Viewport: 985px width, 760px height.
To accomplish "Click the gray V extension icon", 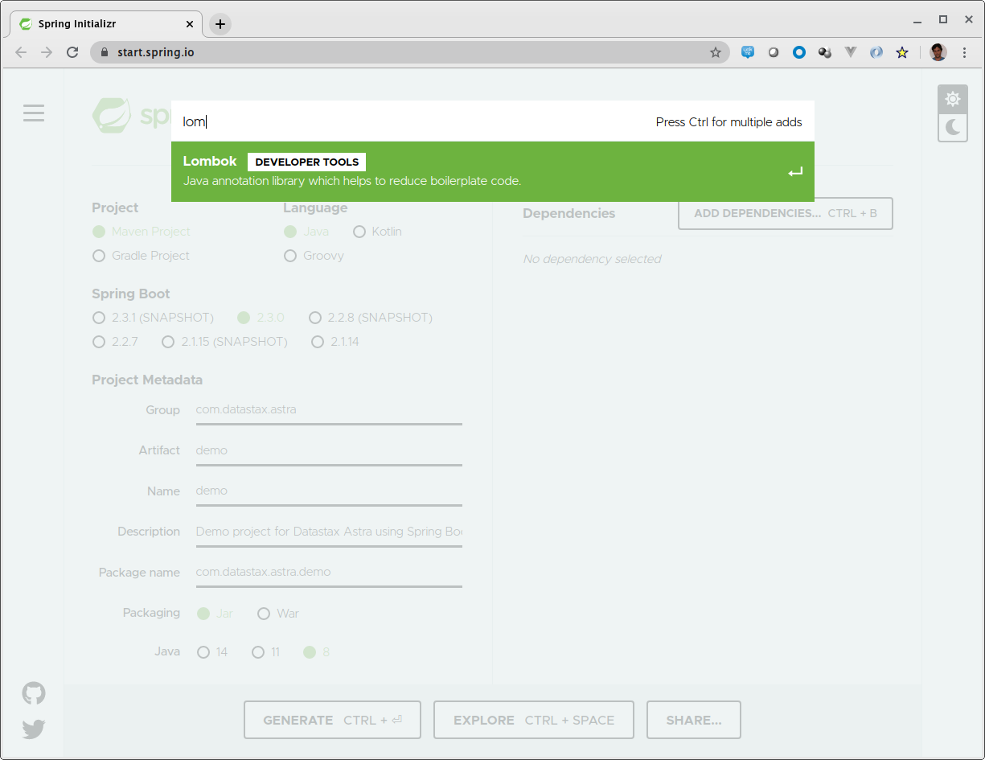I will 851,52.
